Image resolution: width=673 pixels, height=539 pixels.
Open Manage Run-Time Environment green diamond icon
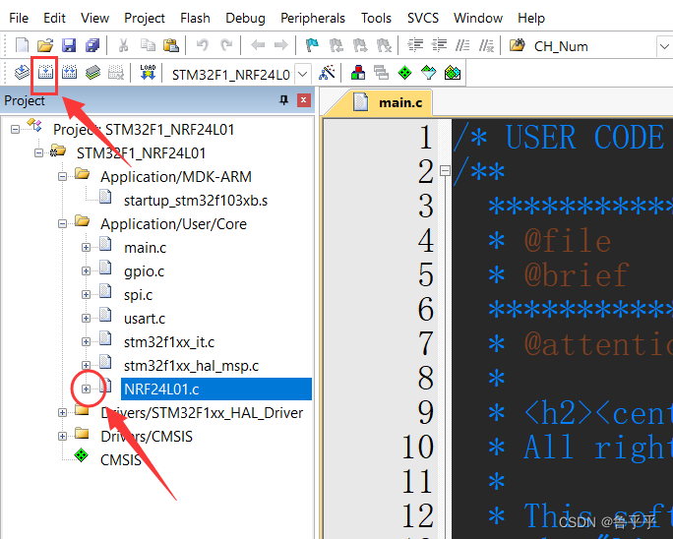[404, 73]
